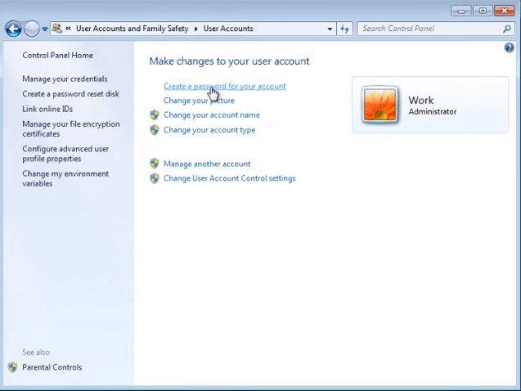
Task: Click the shield icon beside Change your account type
Action: coord(154,130)
